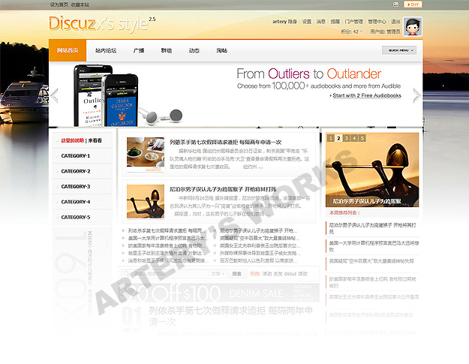Switch slideshow to page 5
The image size is (469, 364).
[x=363, y=139]
